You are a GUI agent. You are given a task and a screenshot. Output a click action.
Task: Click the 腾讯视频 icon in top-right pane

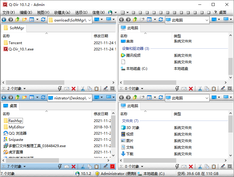[x=123, y=55]
